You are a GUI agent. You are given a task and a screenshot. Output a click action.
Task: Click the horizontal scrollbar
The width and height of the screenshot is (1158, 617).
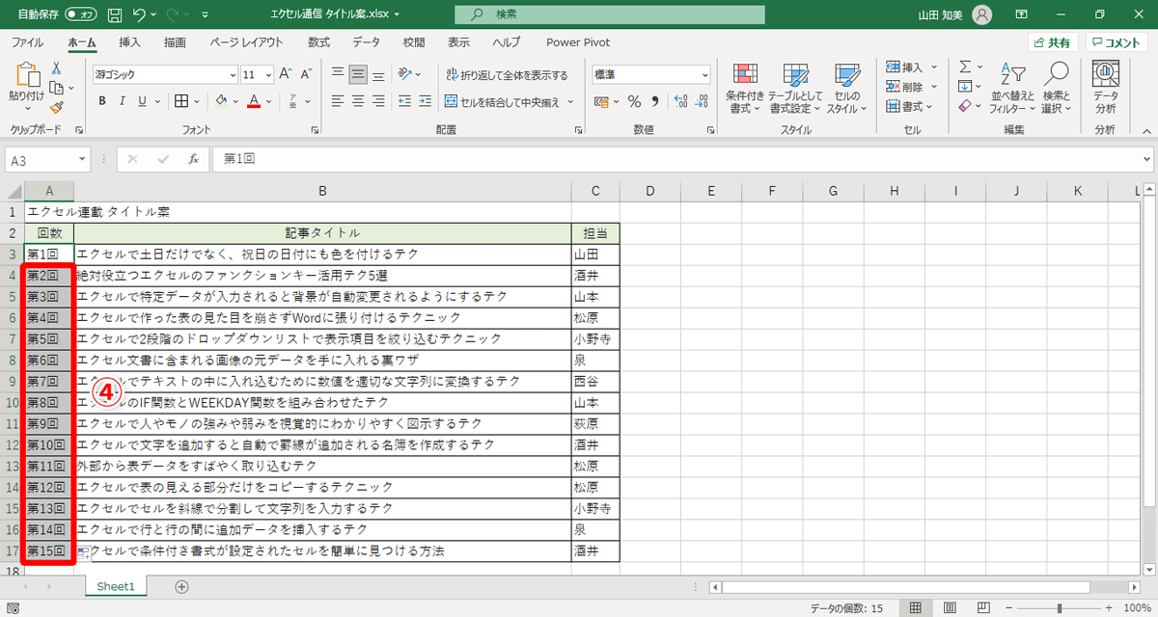point(906,586)
